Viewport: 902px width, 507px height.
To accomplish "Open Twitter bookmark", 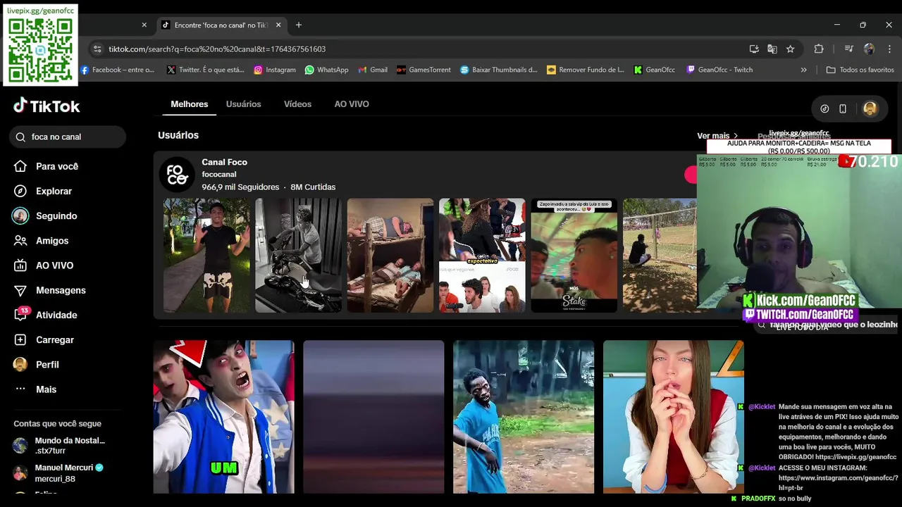I will (x=206, y=70).
